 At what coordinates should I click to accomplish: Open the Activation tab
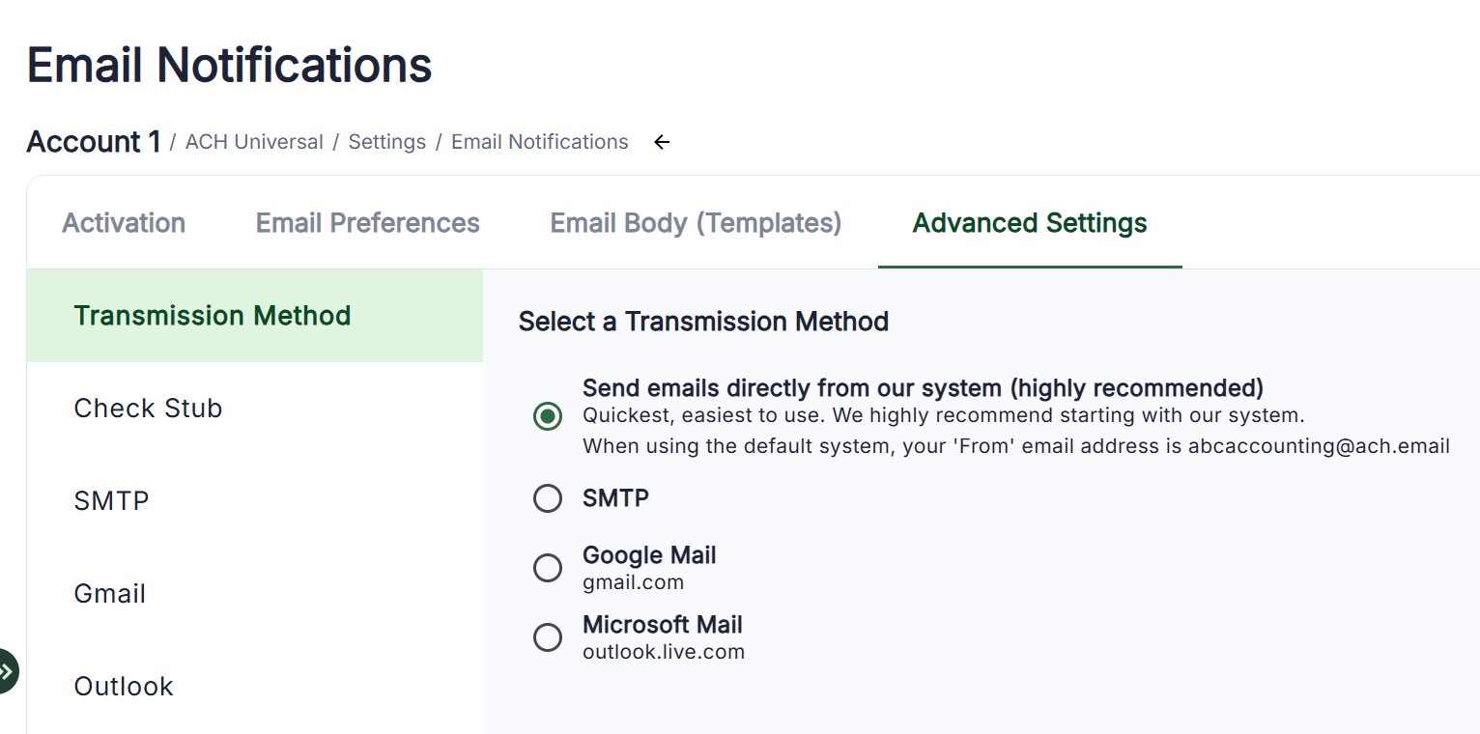[x=124, y=223]
